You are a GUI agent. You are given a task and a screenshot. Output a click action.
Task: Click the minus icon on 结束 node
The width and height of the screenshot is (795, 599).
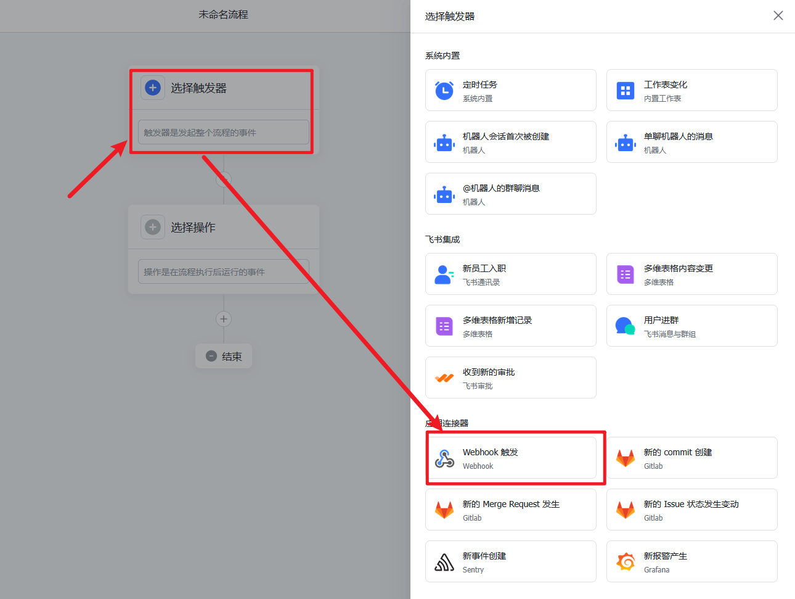pos(211,356)
